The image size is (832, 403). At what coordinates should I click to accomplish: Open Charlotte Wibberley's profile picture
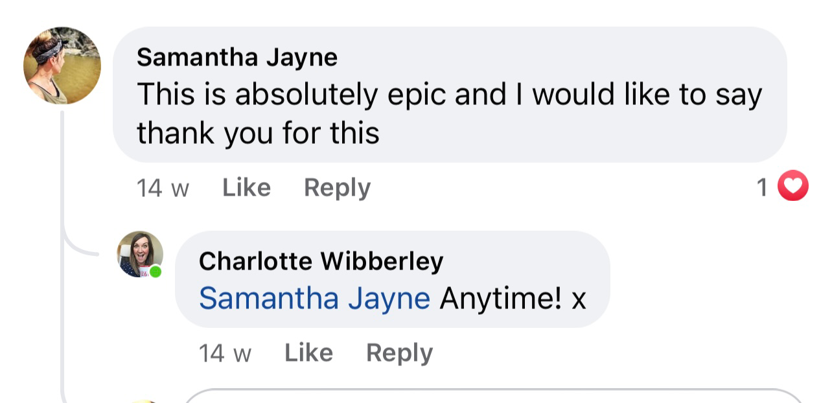139,254
